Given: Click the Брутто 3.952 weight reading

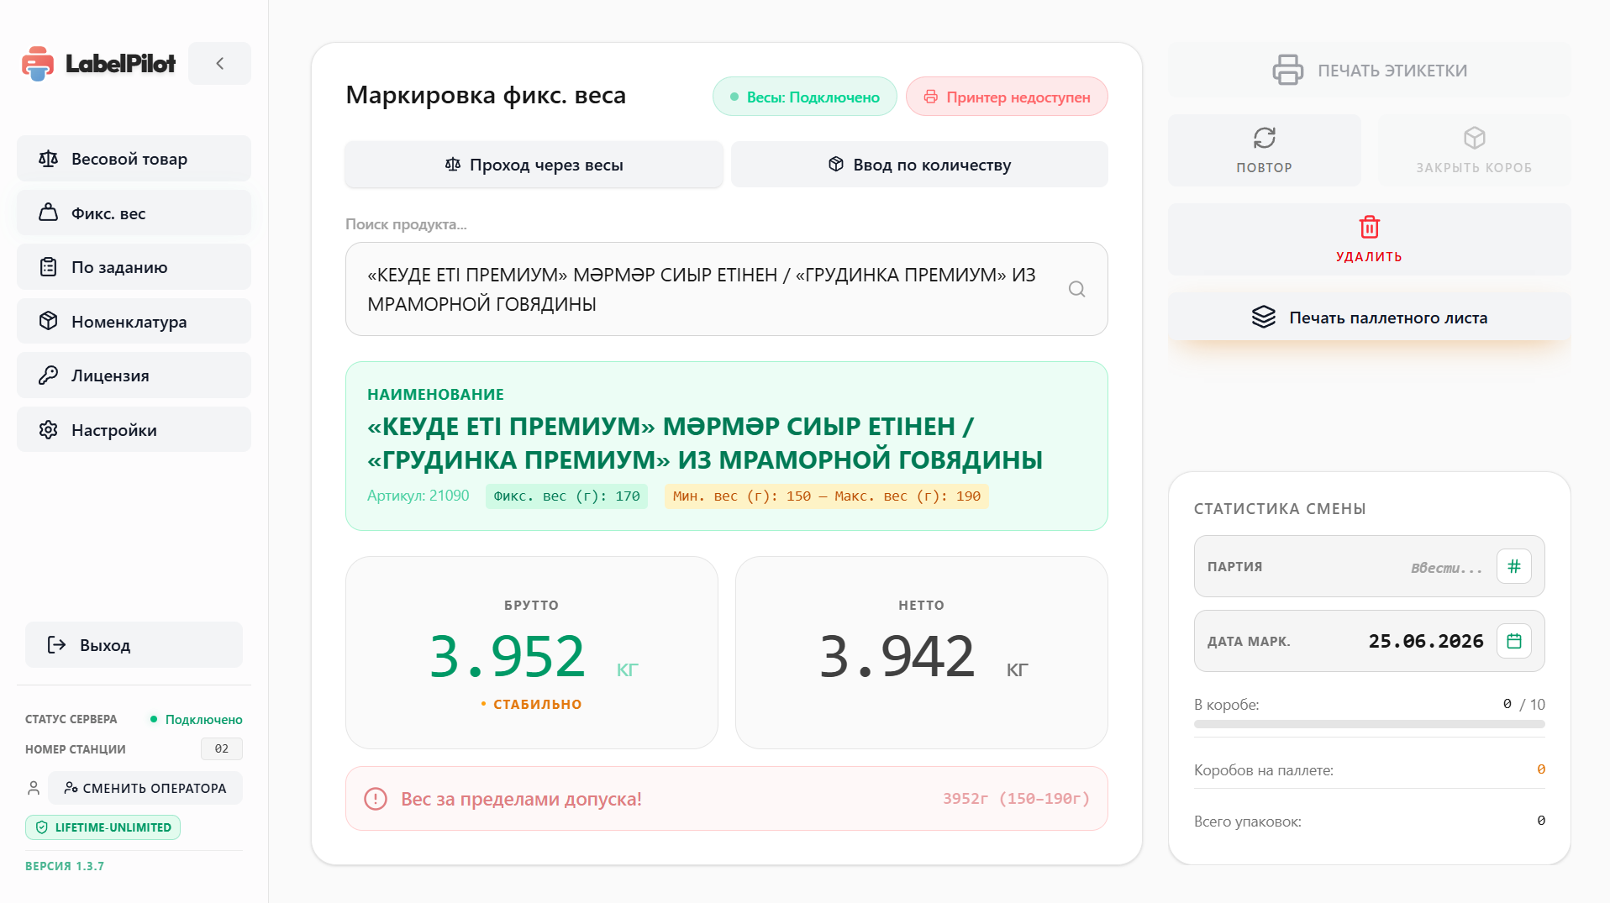Looking at the screenshot, I should [507, 655].
